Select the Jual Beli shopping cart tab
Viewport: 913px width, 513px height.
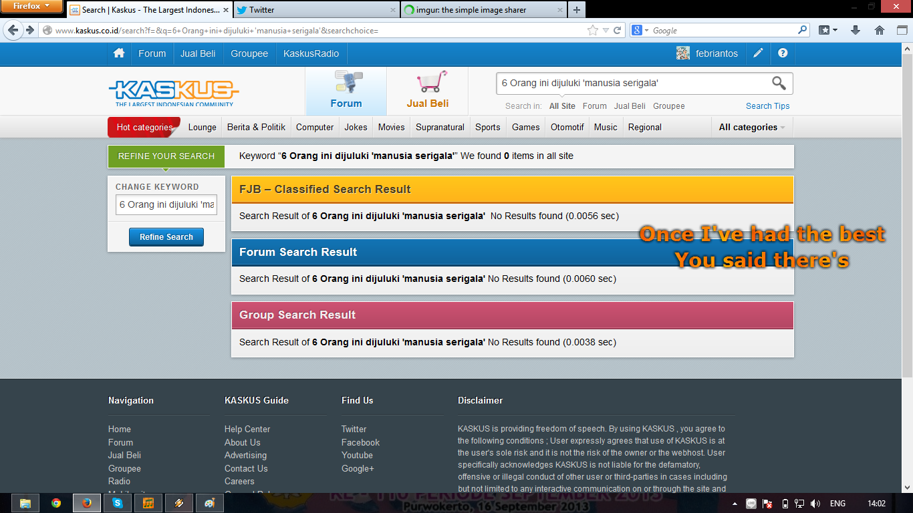(428, 91)
